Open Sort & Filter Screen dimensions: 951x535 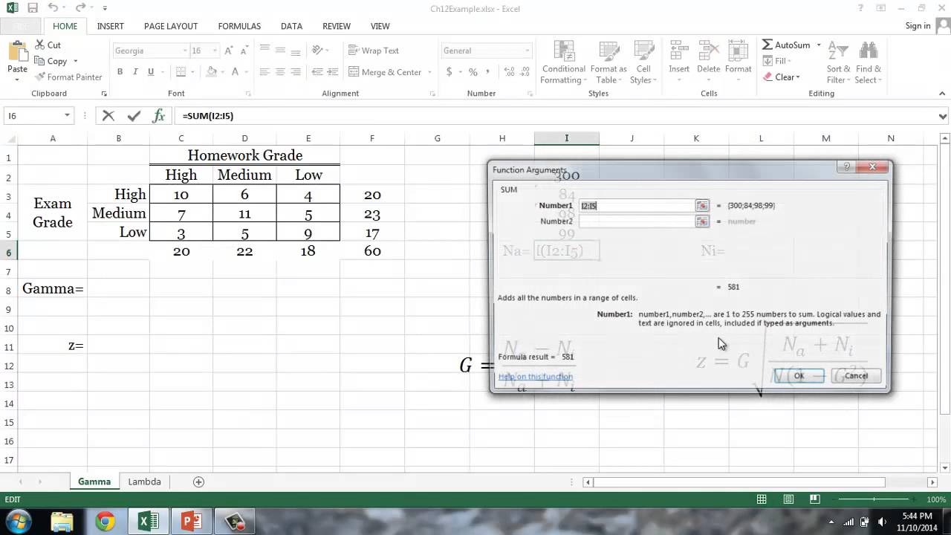[838, 62]
